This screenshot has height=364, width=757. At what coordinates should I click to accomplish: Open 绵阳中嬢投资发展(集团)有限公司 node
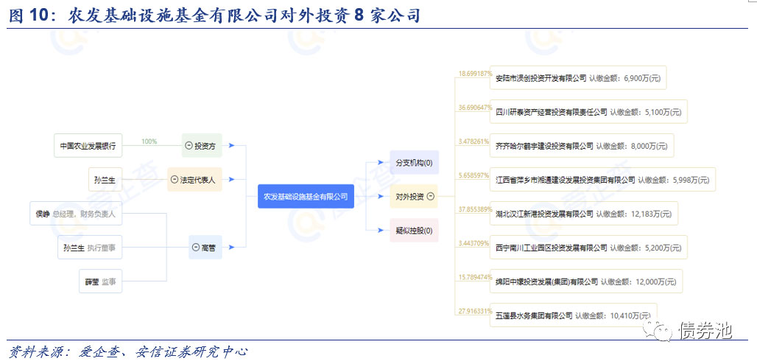click(x=586, y=281)
